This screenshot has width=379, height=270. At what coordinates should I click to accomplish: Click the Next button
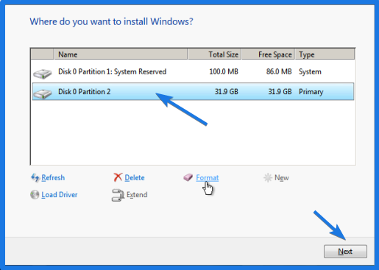tap(345, 252)
